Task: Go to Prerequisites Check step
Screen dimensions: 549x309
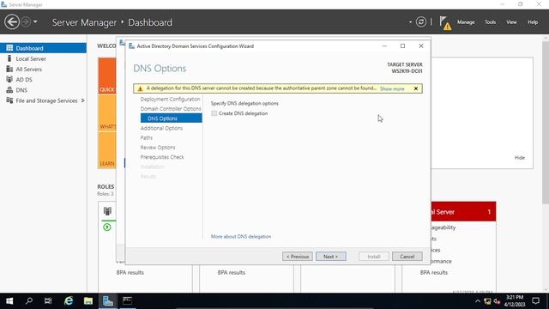Action: point(162,157)
